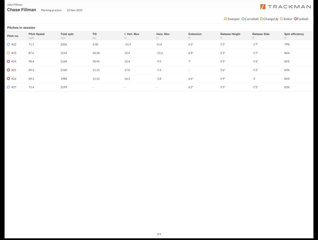Image resolution: width=318 pixels, height=240 pixels.
Task: Click the Pitching practice session label
Action: click(x=51, y=10)
